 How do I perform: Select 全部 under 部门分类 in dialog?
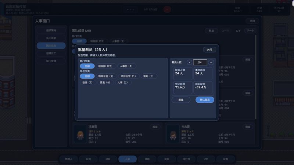87,66
